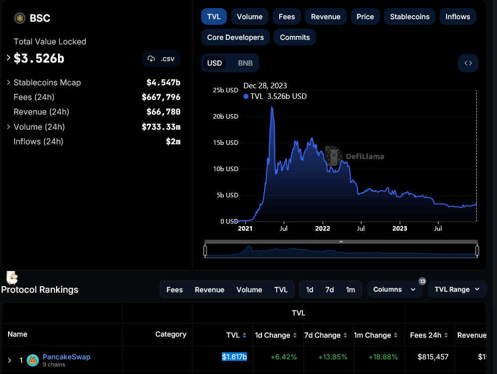Select the Fees tab in Protocol Rankings
This screenshot has width=497, height=374.
[x=174, y=290]
